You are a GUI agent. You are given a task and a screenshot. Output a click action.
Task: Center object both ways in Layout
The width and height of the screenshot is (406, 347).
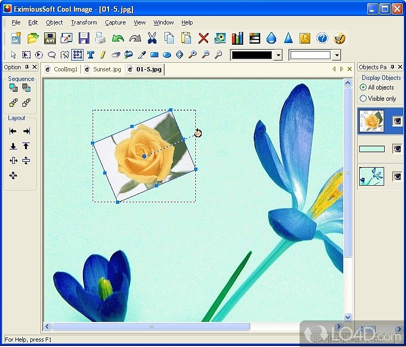(13, 176)
